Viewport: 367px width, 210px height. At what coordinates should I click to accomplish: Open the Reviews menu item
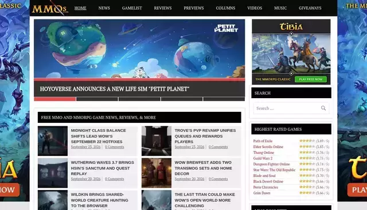coord(163,8)
